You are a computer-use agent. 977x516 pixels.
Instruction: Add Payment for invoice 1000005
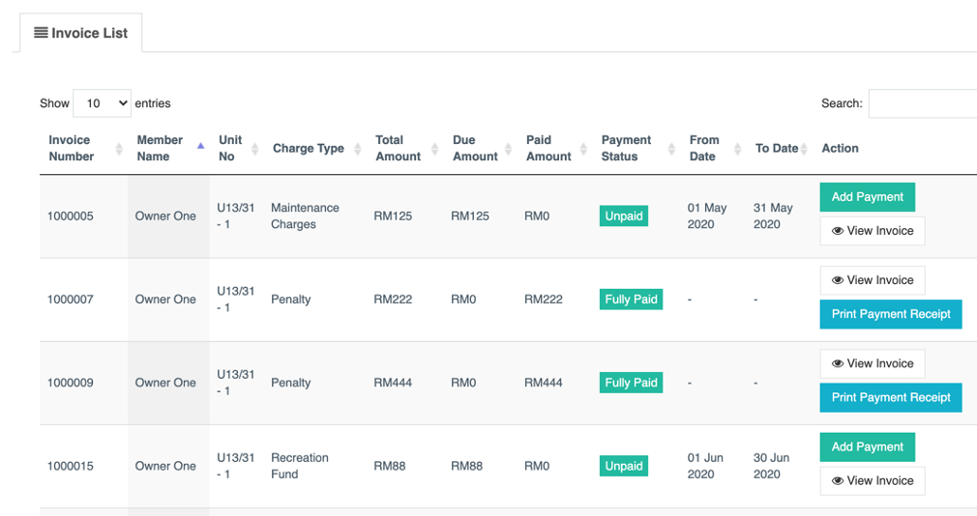[868, 197]
